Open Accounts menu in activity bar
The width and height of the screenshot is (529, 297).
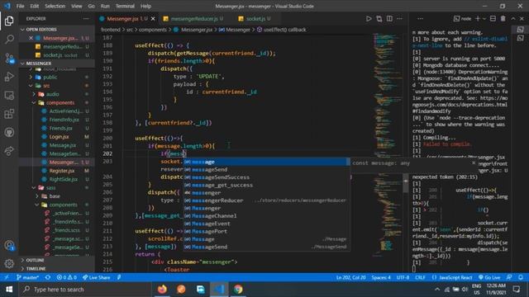coord(9,246)
